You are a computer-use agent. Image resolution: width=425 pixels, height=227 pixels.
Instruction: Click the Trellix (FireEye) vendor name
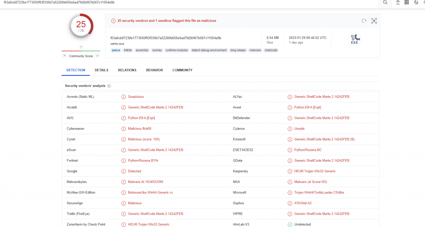(x=78, y=214)
